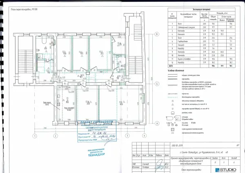
Task: Click the green dashed dismantled-partition legend line
Action: pos(172,97)
